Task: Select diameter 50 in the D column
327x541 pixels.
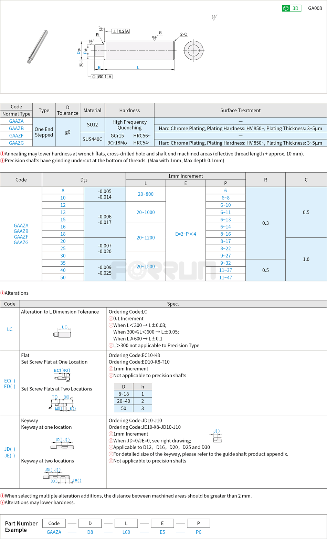Action: [63, 277]
